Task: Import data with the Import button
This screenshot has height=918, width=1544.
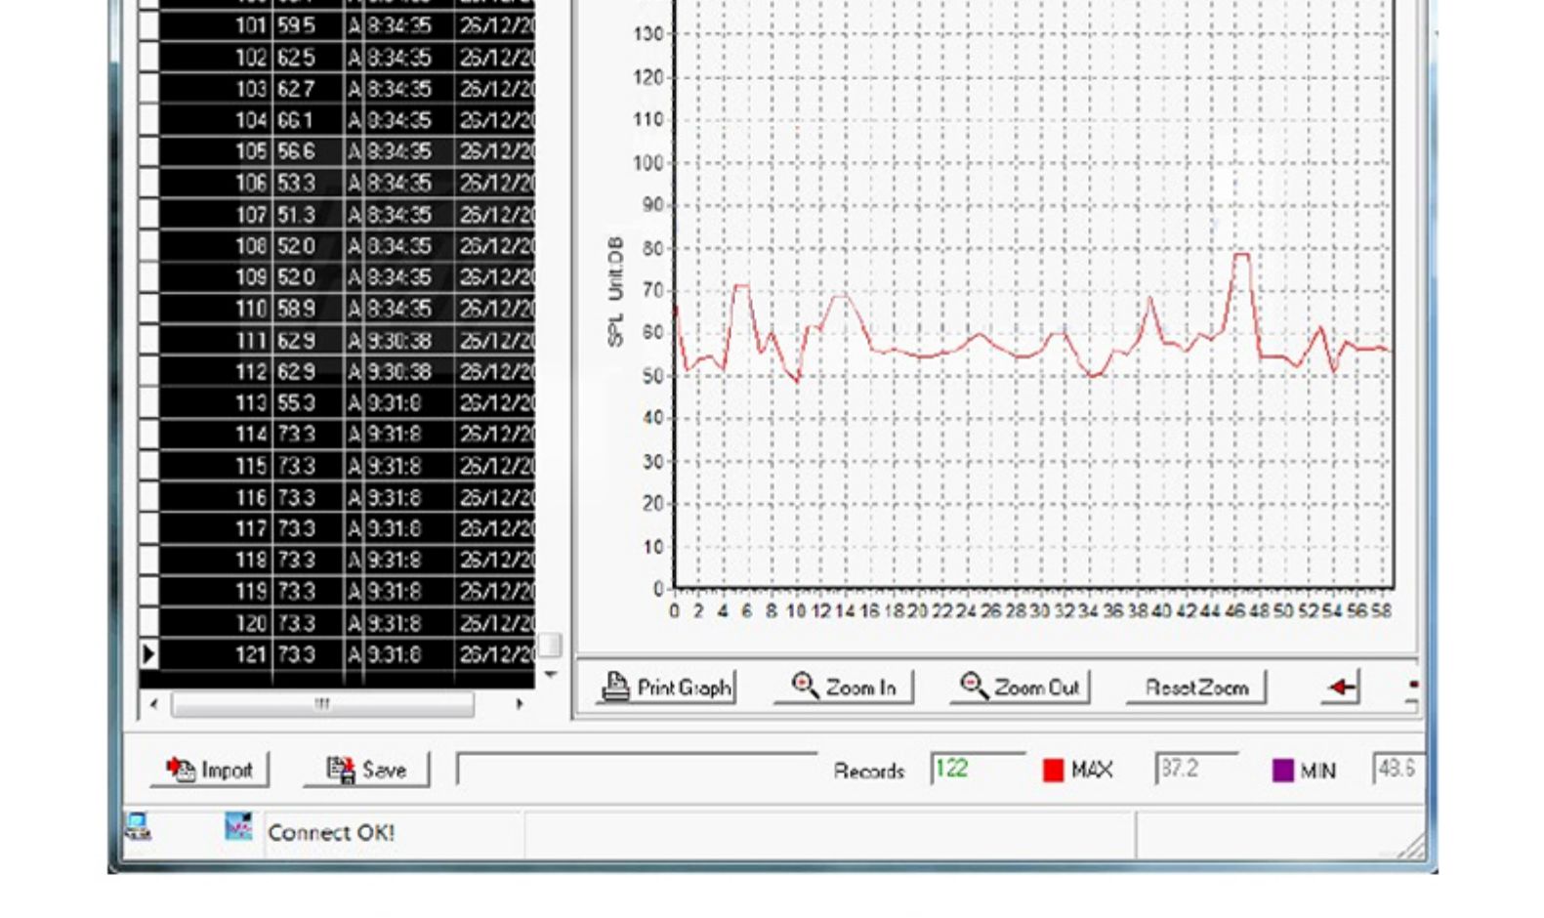Action: click(210, 770)
